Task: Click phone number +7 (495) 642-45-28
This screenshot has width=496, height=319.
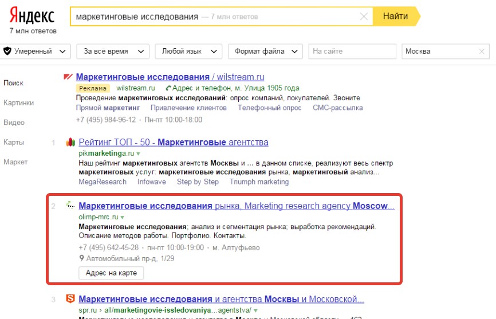Action: 108,247
